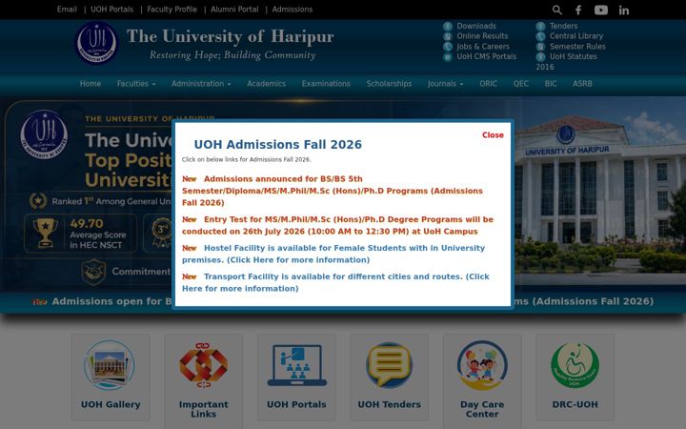Click the campus building banner image

600,193
